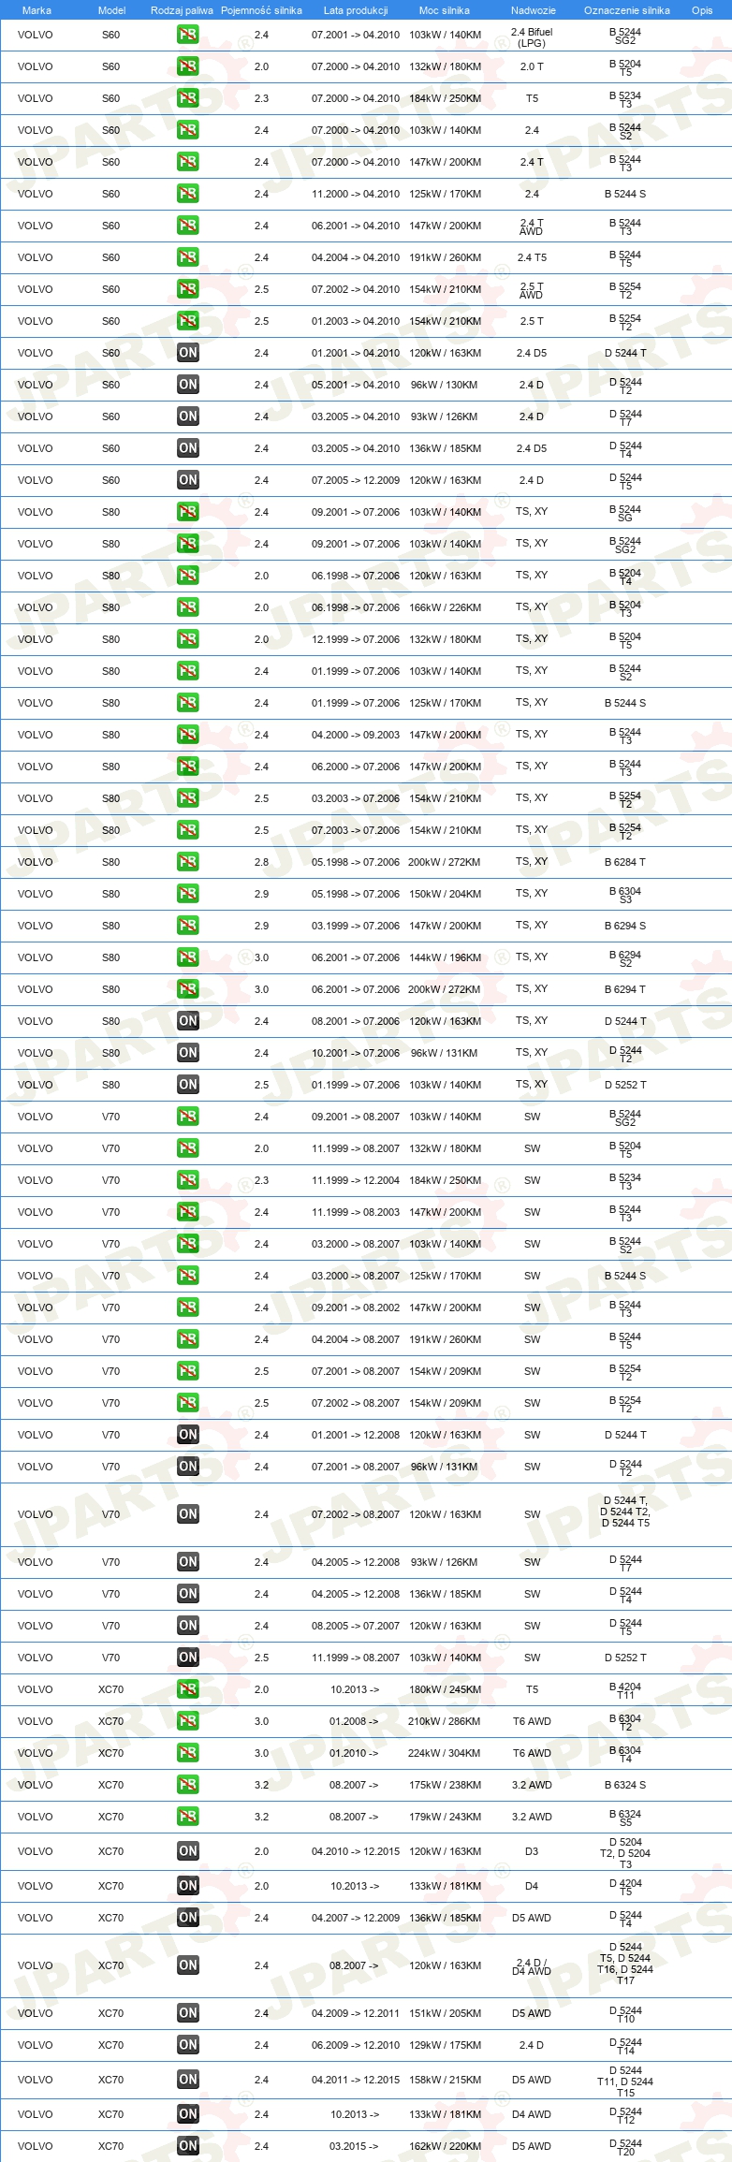Select engine code 'D 5244 T10'
This screenshot has width=732, height=2162.
tap(625, 2014)
